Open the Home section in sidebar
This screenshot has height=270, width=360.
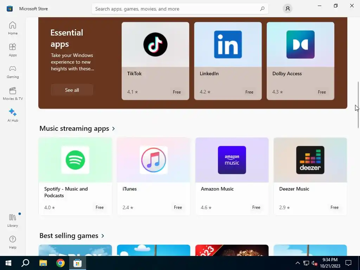pyautogui.click(x=13, y=28)
